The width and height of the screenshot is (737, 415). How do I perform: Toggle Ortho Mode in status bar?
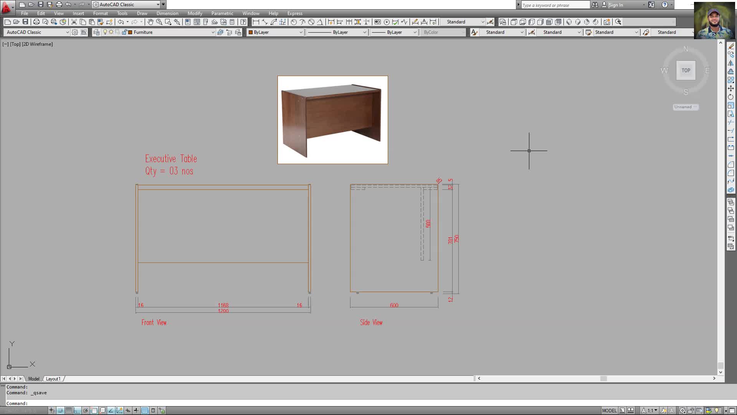[x=77, y=410]
